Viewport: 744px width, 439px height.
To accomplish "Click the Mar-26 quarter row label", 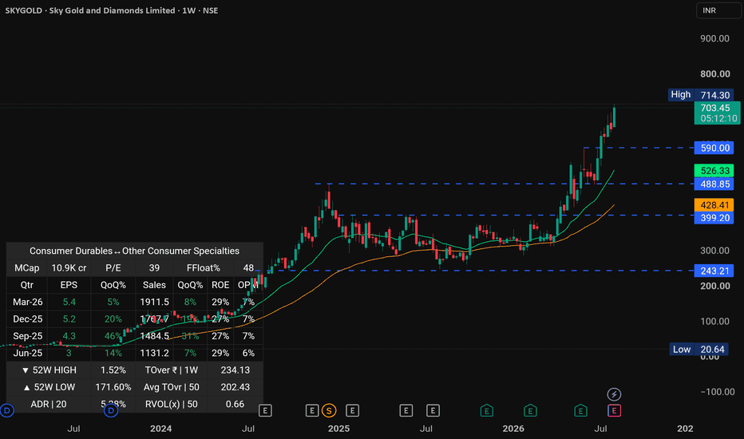I will coord(27,303).
